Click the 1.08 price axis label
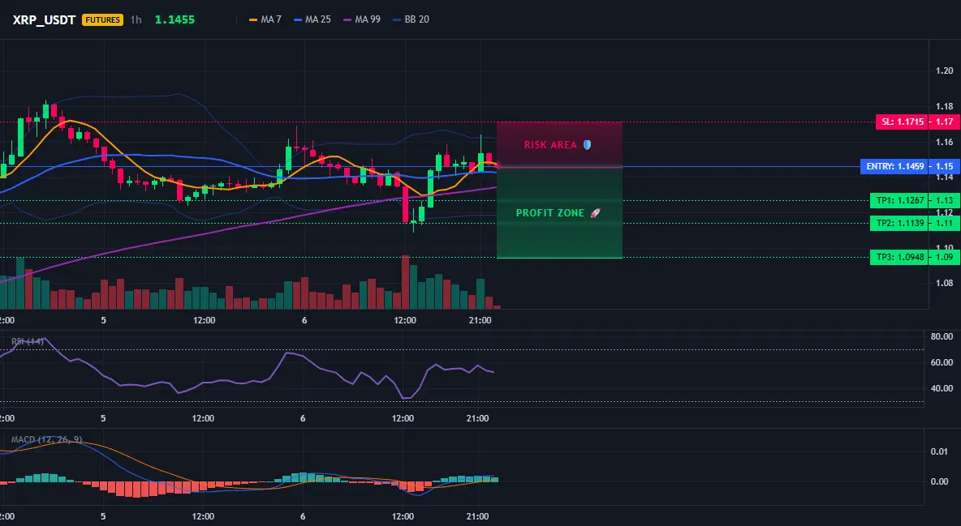 [945, 283]
